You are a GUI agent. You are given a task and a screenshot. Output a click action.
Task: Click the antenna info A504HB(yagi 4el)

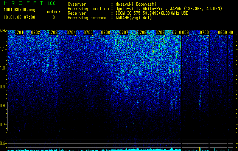tap(134, 18)
